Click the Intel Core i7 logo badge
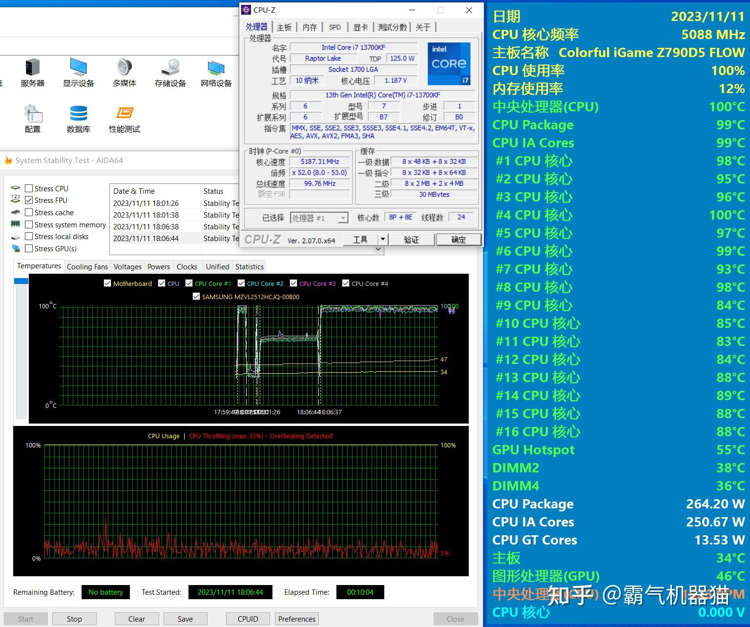Viewport: 750px width, 627px height. [x=449, y=64]
